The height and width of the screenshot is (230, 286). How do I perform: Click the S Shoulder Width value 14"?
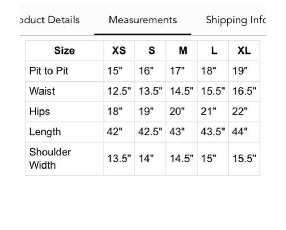[146, 159]
